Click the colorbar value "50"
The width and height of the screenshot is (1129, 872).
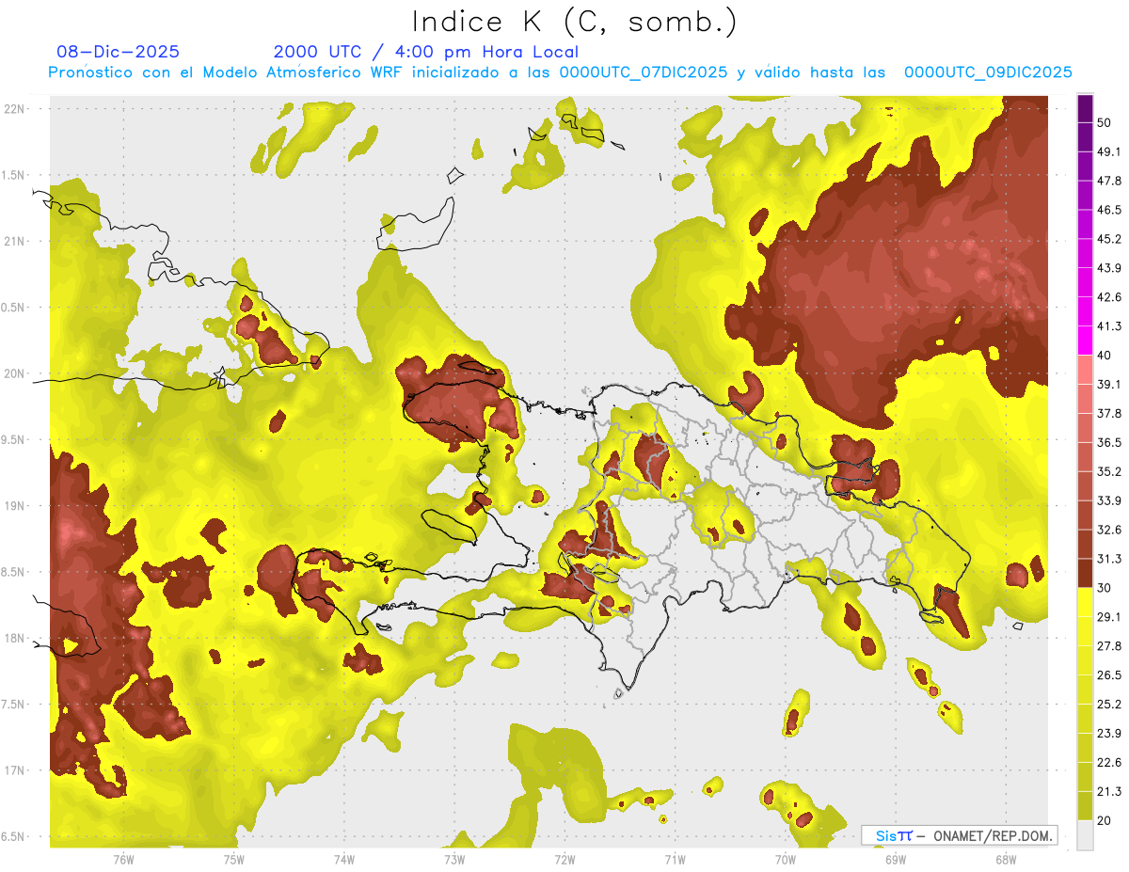(x=1104, y=122)
